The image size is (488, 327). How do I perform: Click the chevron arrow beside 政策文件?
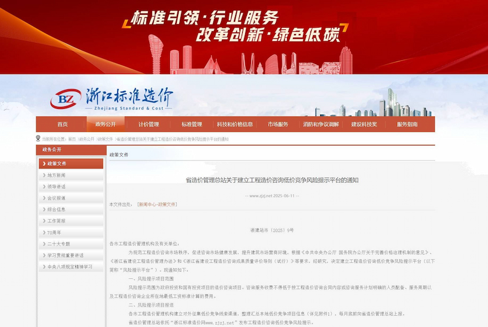tap(44, 163)
